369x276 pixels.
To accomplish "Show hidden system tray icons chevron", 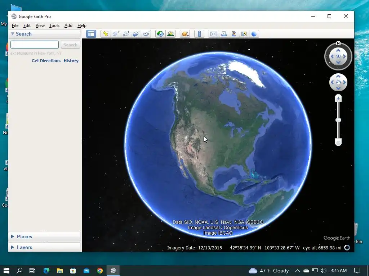I will (x=297, y=271).
